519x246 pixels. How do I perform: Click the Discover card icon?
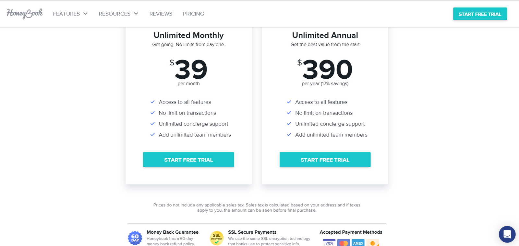(373, 243)
